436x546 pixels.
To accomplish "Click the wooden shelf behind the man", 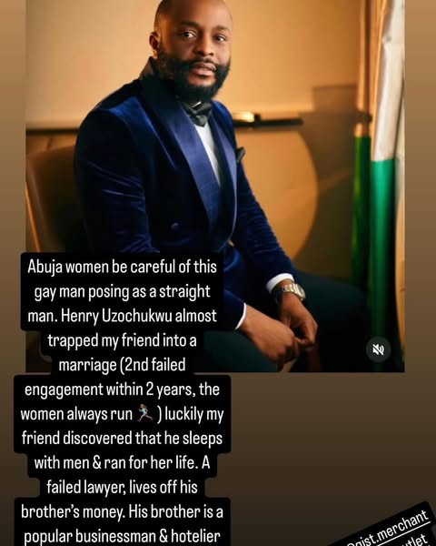I will pyautogui.click(x=266, y=119).
